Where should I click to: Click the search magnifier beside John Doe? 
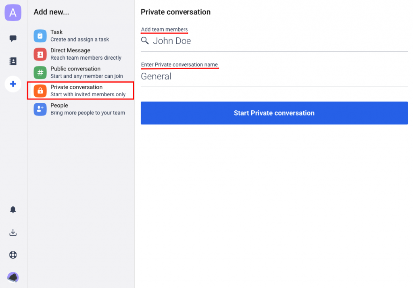[145, 40]
